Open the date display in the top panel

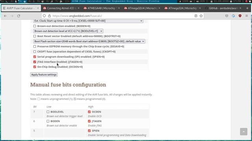[219, 1]
